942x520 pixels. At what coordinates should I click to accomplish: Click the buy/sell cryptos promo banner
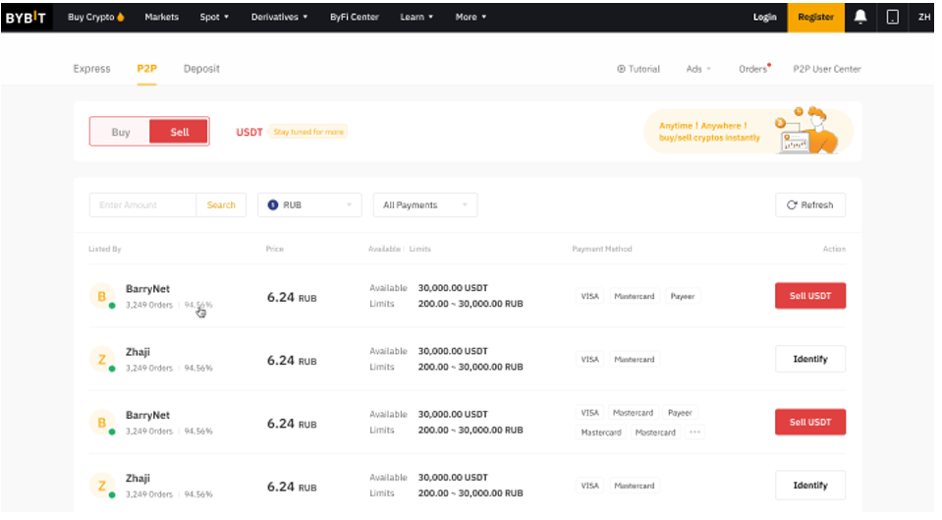coord(748,131)
